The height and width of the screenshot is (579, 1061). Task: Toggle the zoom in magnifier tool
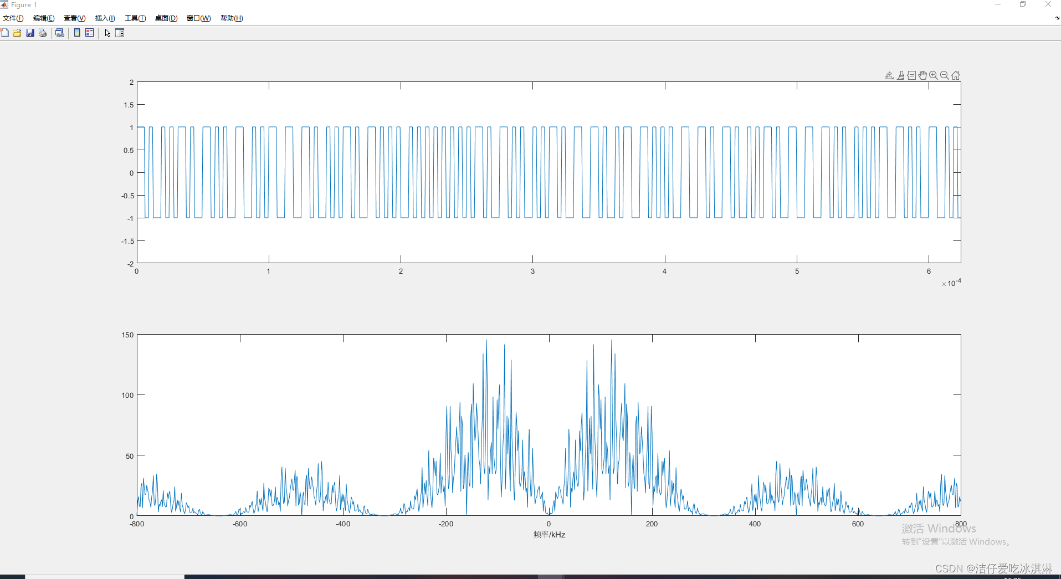click(934, 75)
